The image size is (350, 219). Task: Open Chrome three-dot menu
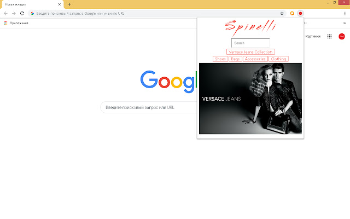[345, 13]
